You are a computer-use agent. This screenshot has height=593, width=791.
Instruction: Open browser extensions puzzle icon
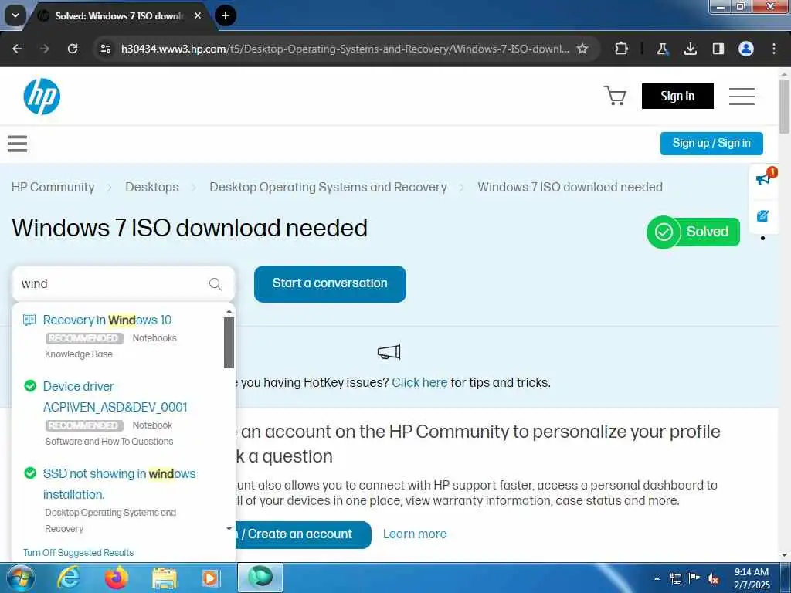(x=622, y=49)
